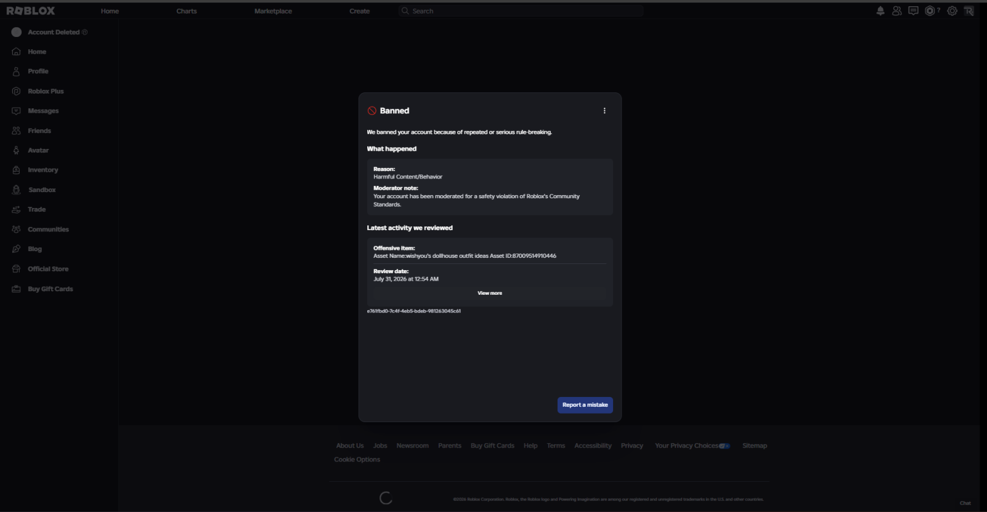Screen dimensions: 987x512
Task: Click the Account Deleted avatar in the sidebar
Action: [x=17, y=32]
